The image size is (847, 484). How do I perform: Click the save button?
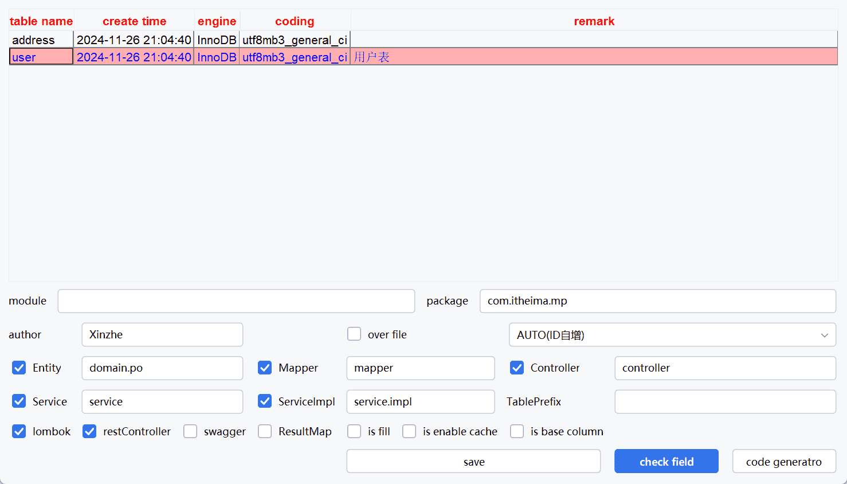tap(473, 462)
